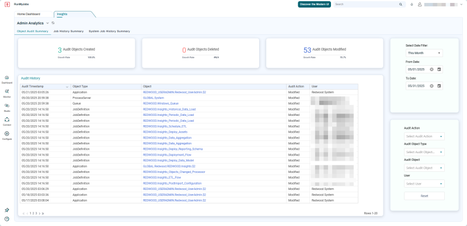Switch to the Home Dashboard tab

coord(29,14)
